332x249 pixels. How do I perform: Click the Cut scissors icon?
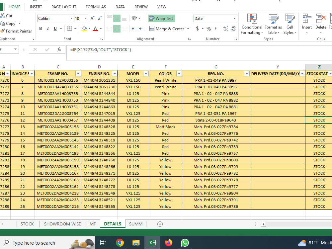pos(2,16)
